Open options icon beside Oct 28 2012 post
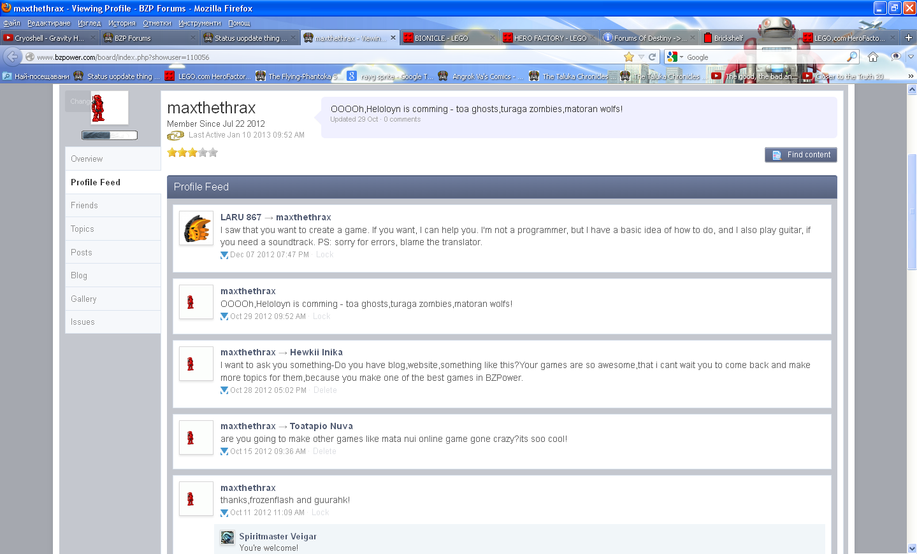This screenshot has width=917, height=554. [224, 390]
